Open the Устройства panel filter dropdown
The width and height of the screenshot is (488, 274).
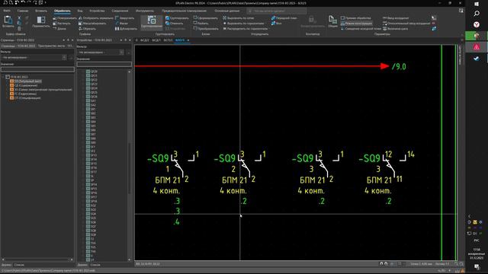(121, 53)
